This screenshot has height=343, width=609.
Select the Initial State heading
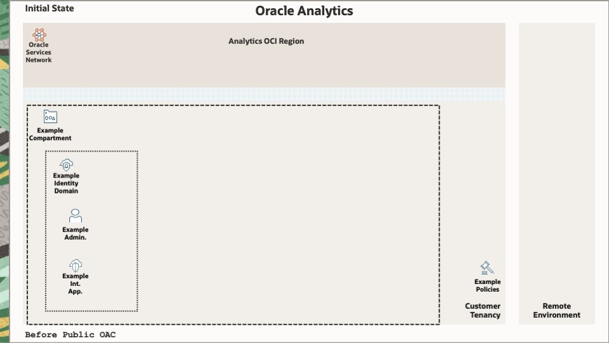coord(49,8)
